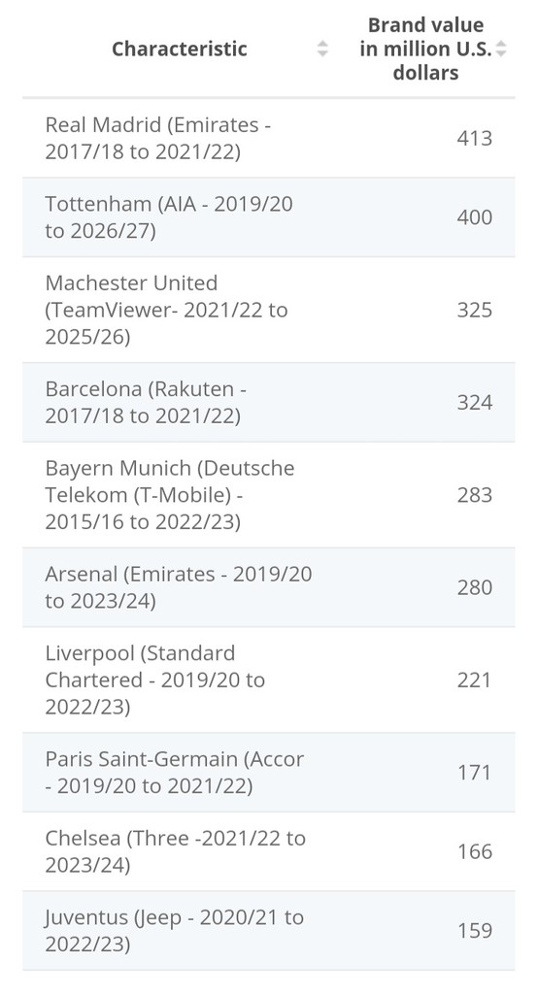The image size is (538, 994).
Task: Click the Characteristic column sort arrows icon
Action: point(322,49)
